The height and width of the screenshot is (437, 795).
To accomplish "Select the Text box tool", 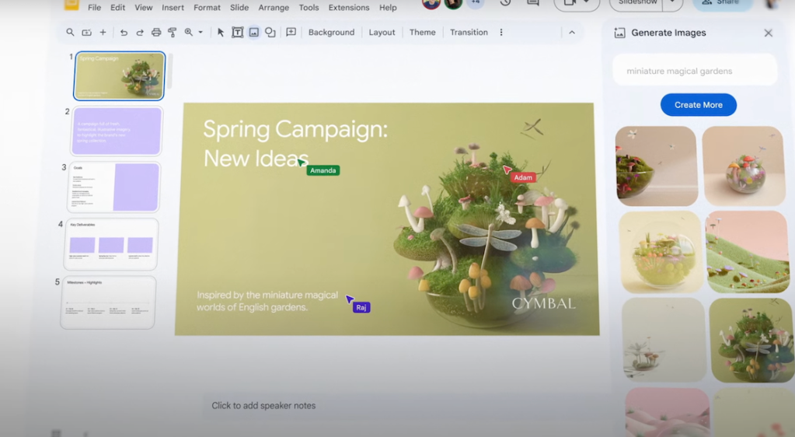I will 238,33.
